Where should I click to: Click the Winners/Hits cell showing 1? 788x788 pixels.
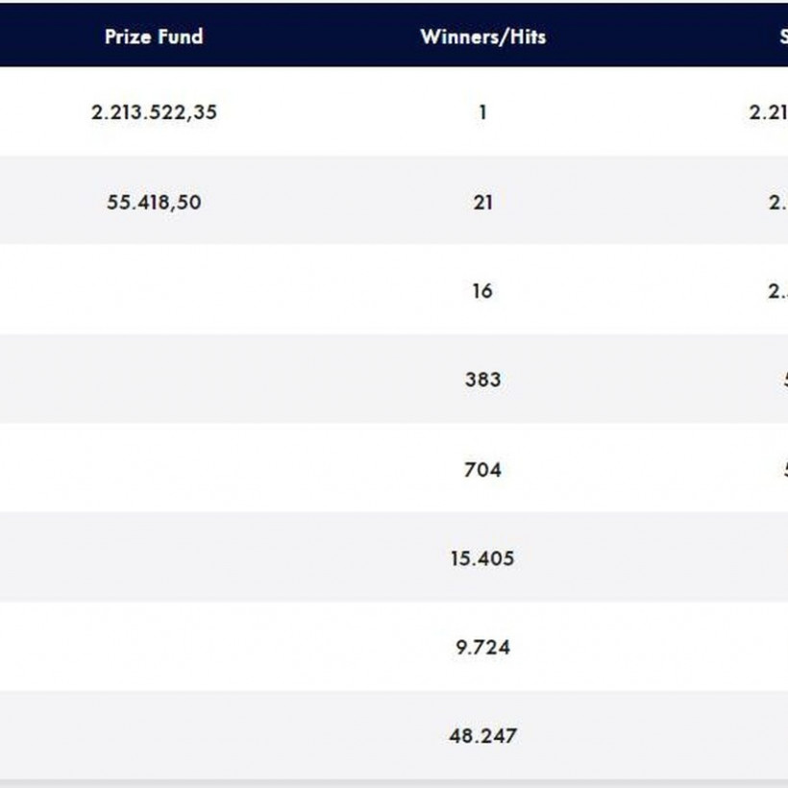pyautogui.click(x=482, y=111)
